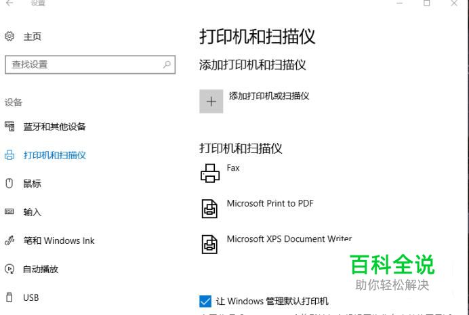Go to 主页 settings home

pyautogui.click(x=33, y=37)
